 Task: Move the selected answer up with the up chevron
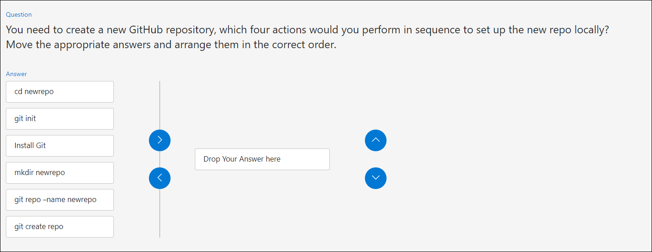tap(376, 140)
